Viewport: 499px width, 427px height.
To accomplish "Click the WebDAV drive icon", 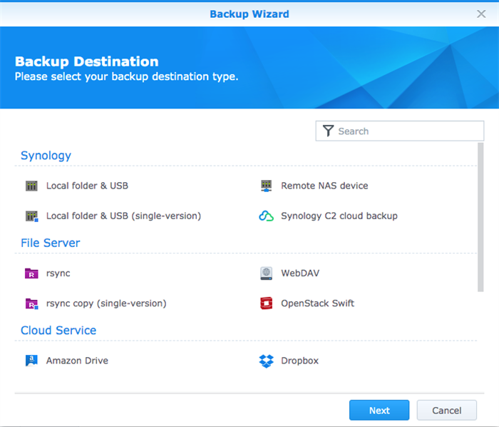I will (x=267, y=273).
